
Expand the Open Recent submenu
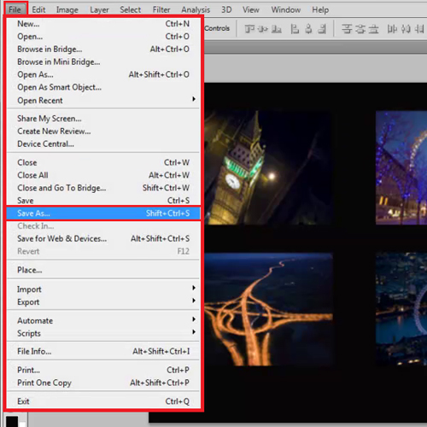102,100
